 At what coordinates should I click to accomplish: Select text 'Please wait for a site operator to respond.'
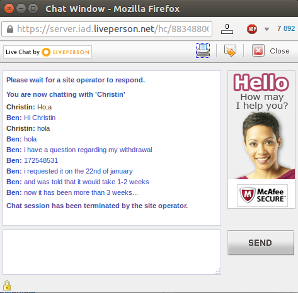click(76, 80)
